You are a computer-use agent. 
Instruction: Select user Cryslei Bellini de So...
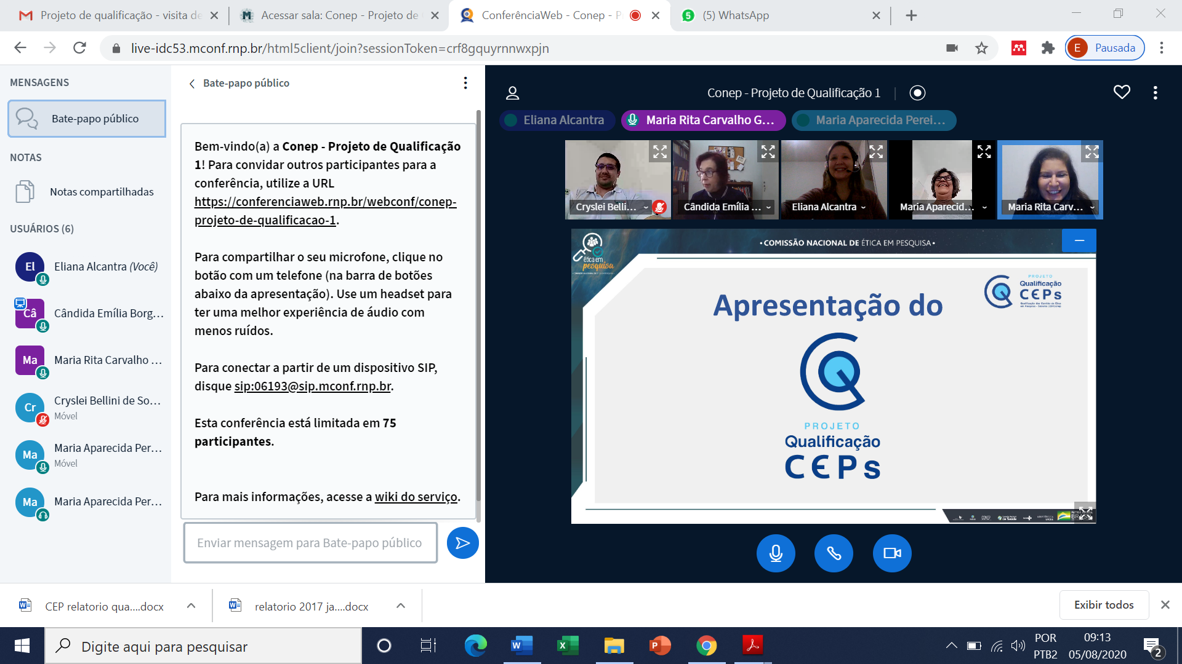(x=86, y=408)
